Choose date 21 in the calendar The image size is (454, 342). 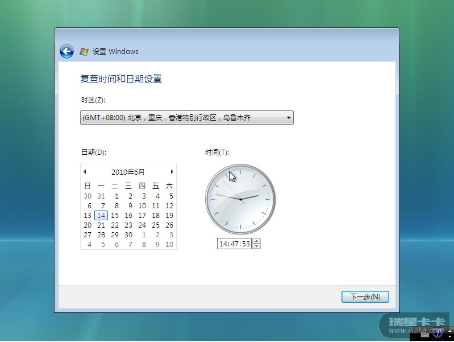[x=101, y=225]
